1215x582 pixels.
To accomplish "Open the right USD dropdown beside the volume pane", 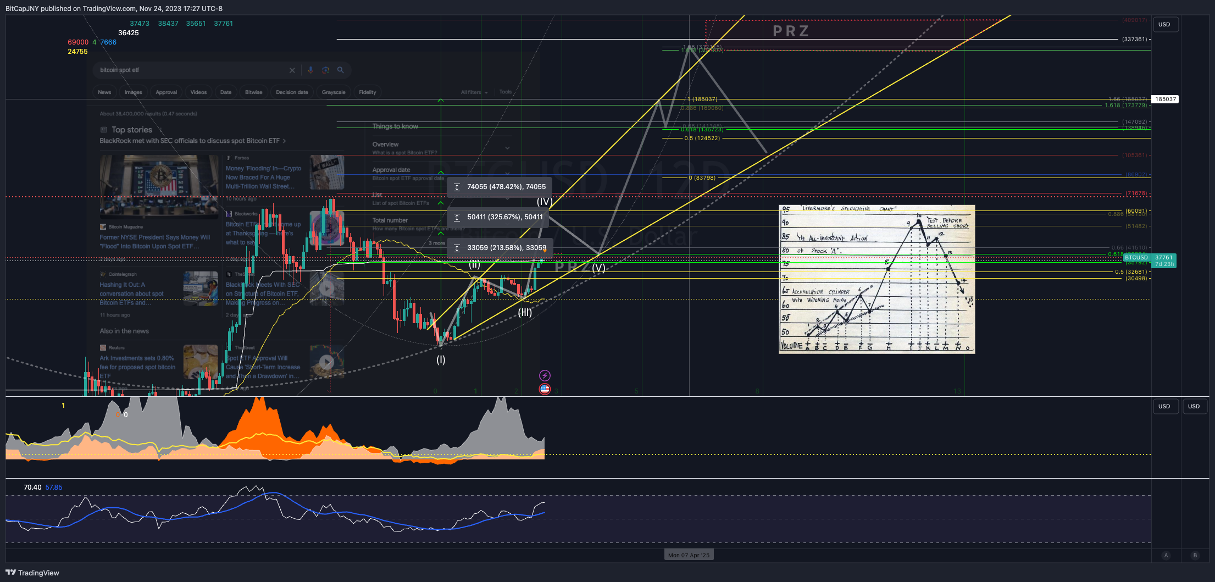I will (x=1194, y=406).
